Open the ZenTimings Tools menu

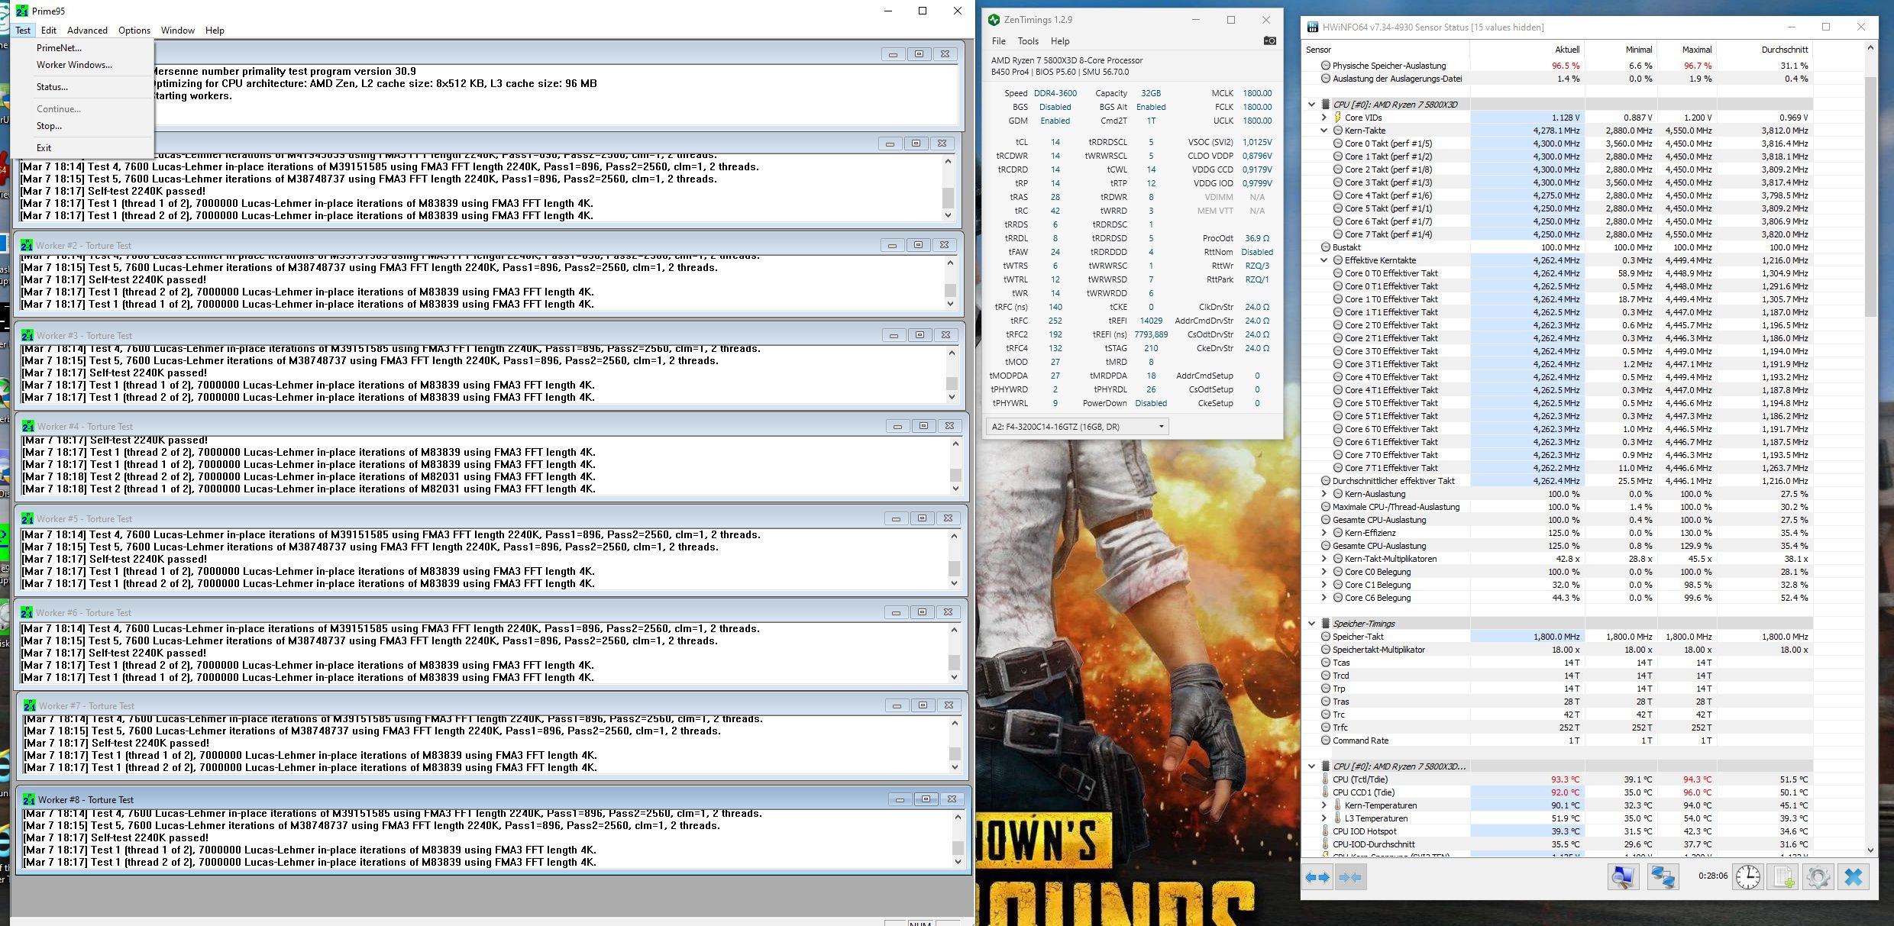[x=1028, y=41]
